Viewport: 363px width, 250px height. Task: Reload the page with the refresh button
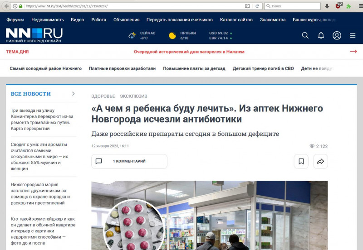tap(257, 6)
